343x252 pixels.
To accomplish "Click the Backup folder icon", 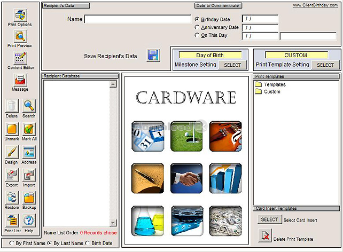I will [x=29, y=198].
